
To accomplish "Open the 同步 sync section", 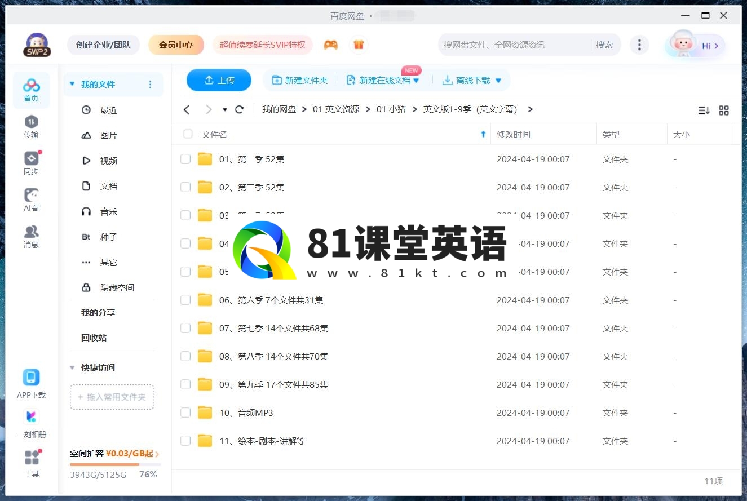I will (x=31, y=163).
